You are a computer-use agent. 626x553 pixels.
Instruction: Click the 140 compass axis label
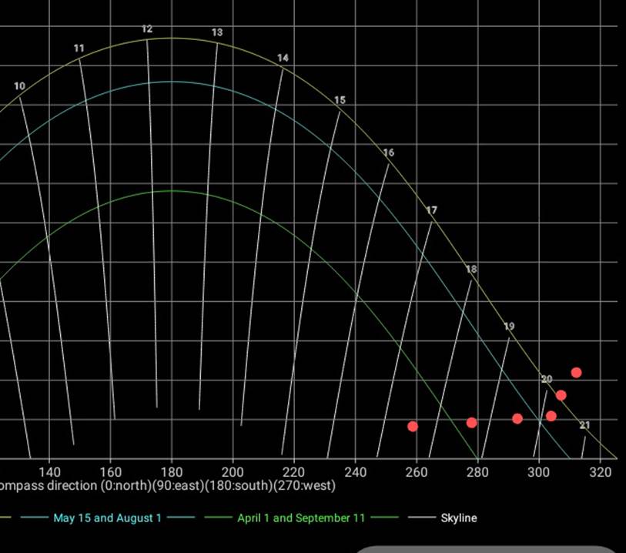(x=49, y=471)
